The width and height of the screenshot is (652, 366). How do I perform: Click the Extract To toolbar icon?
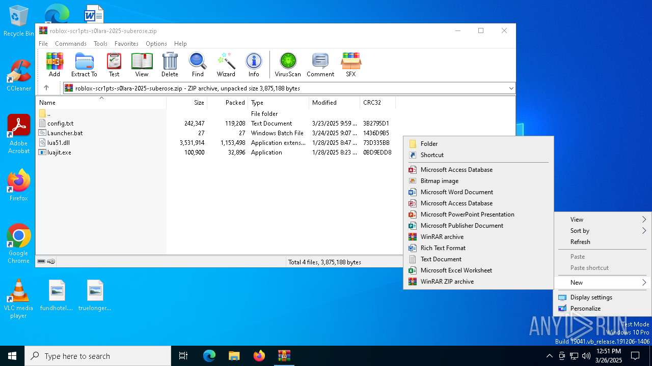point(84,65)
